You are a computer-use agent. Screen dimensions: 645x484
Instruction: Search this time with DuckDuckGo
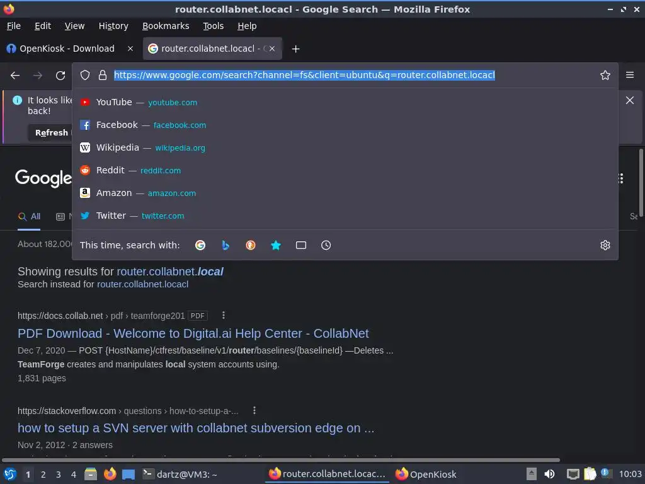point(251,245)
